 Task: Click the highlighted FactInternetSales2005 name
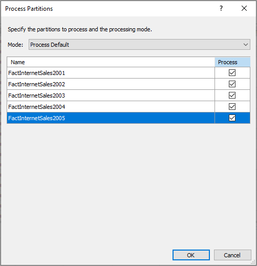coord(36,118)
